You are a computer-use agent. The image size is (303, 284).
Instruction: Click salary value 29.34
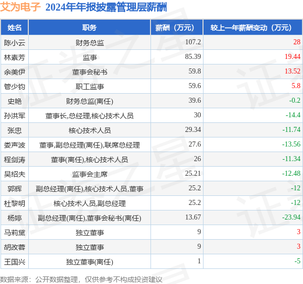(x=193, y=130)
